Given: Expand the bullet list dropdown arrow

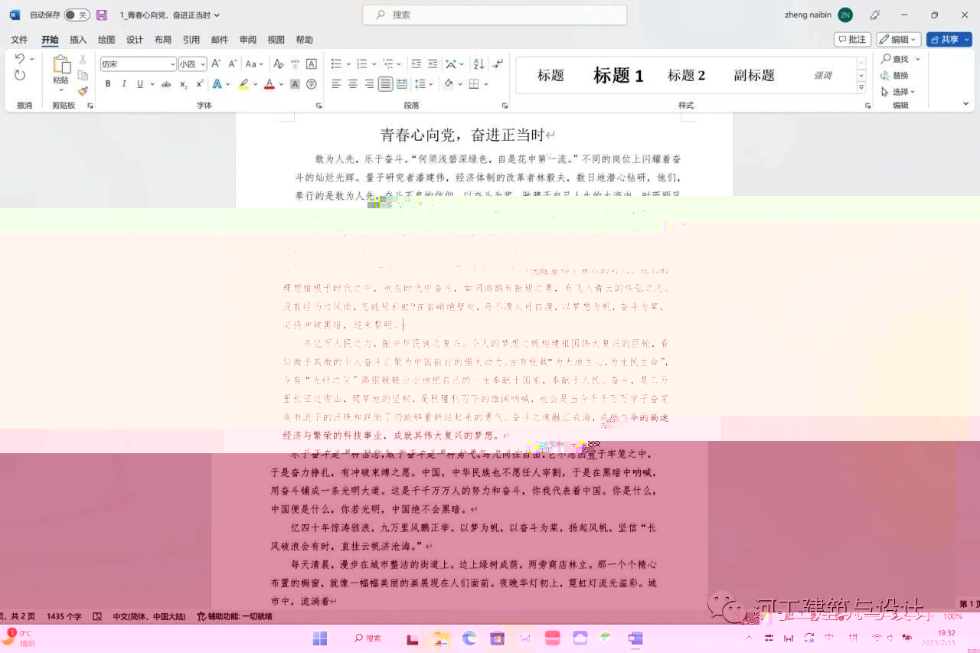Looking at the screenshot, I should pyautogui.click(x=348, y=64).
